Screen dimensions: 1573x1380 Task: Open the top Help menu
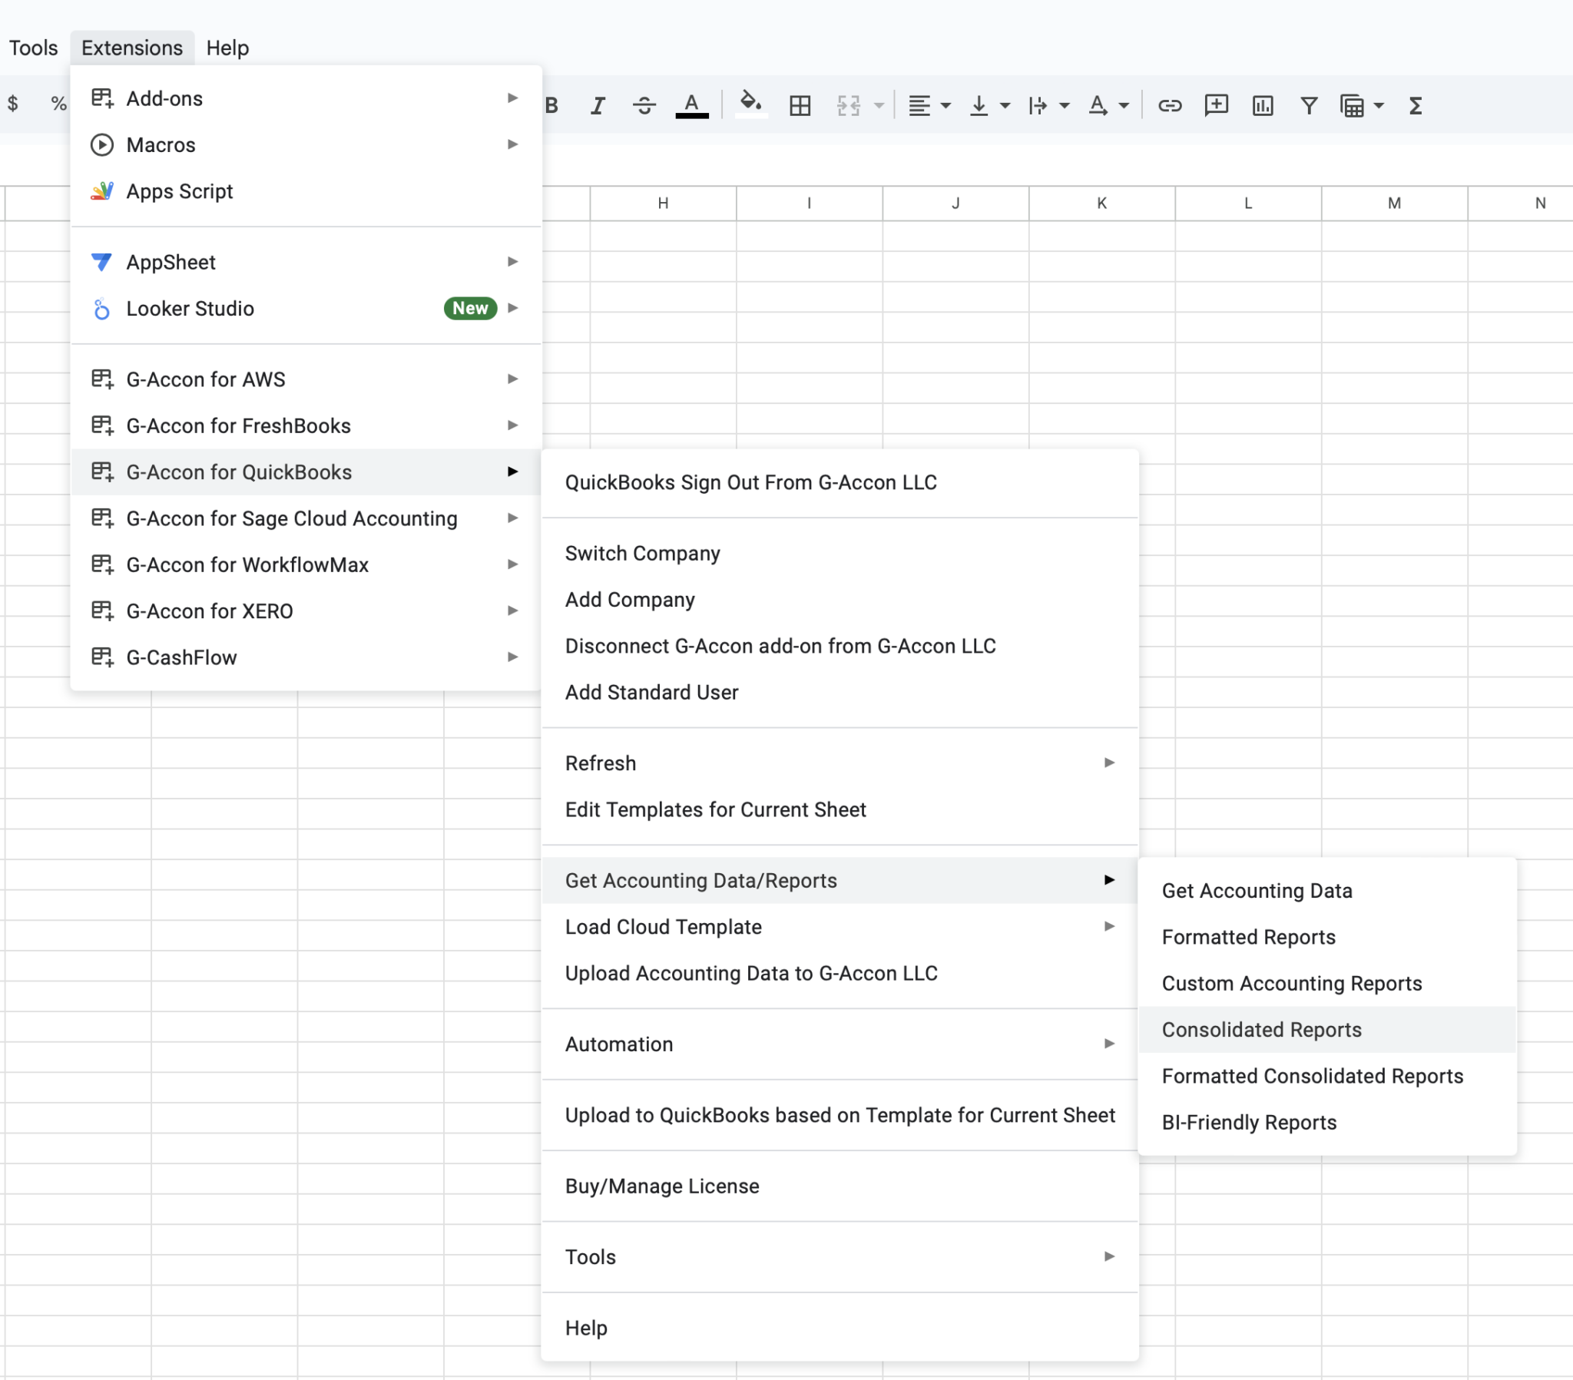[227, 48]
